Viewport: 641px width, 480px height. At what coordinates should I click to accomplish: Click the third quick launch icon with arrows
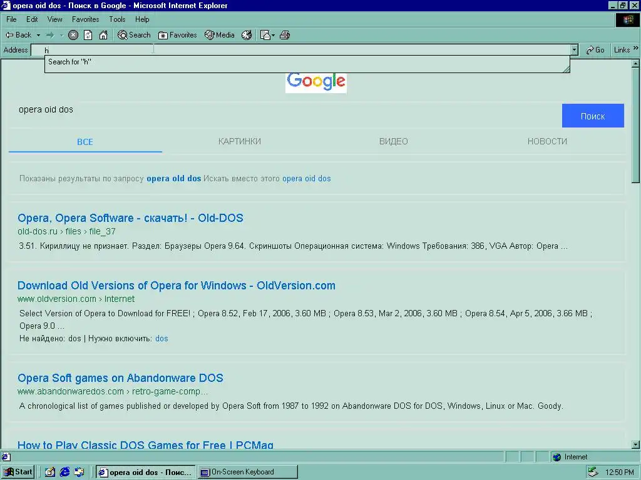point(79,472)
